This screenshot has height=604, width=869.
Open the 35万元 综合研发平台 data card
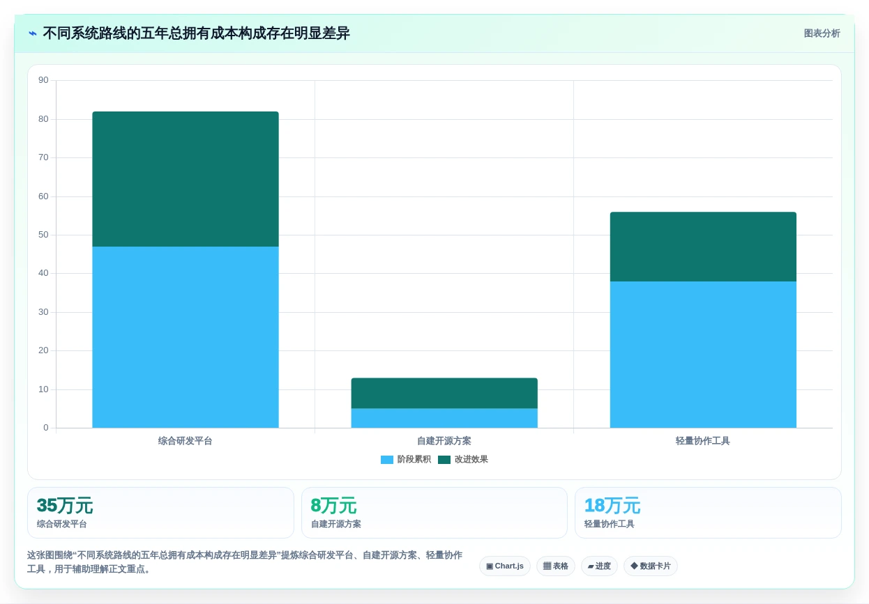[160, 513]
